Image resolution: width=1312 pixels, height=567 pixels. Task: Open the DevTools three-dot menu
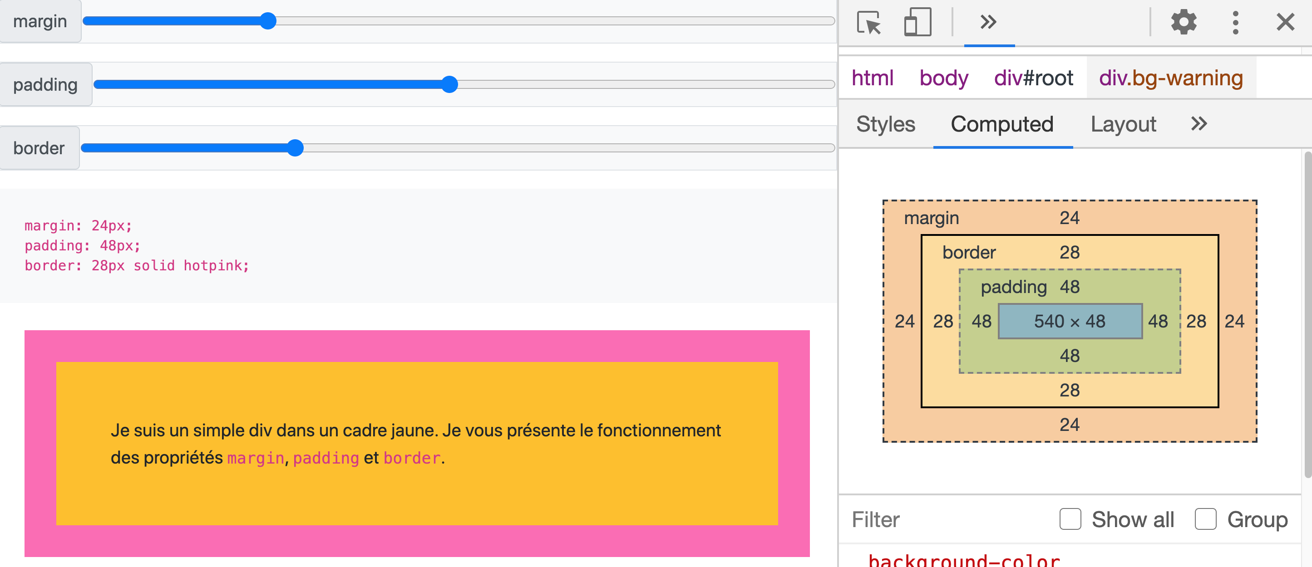pos(1235,22)
